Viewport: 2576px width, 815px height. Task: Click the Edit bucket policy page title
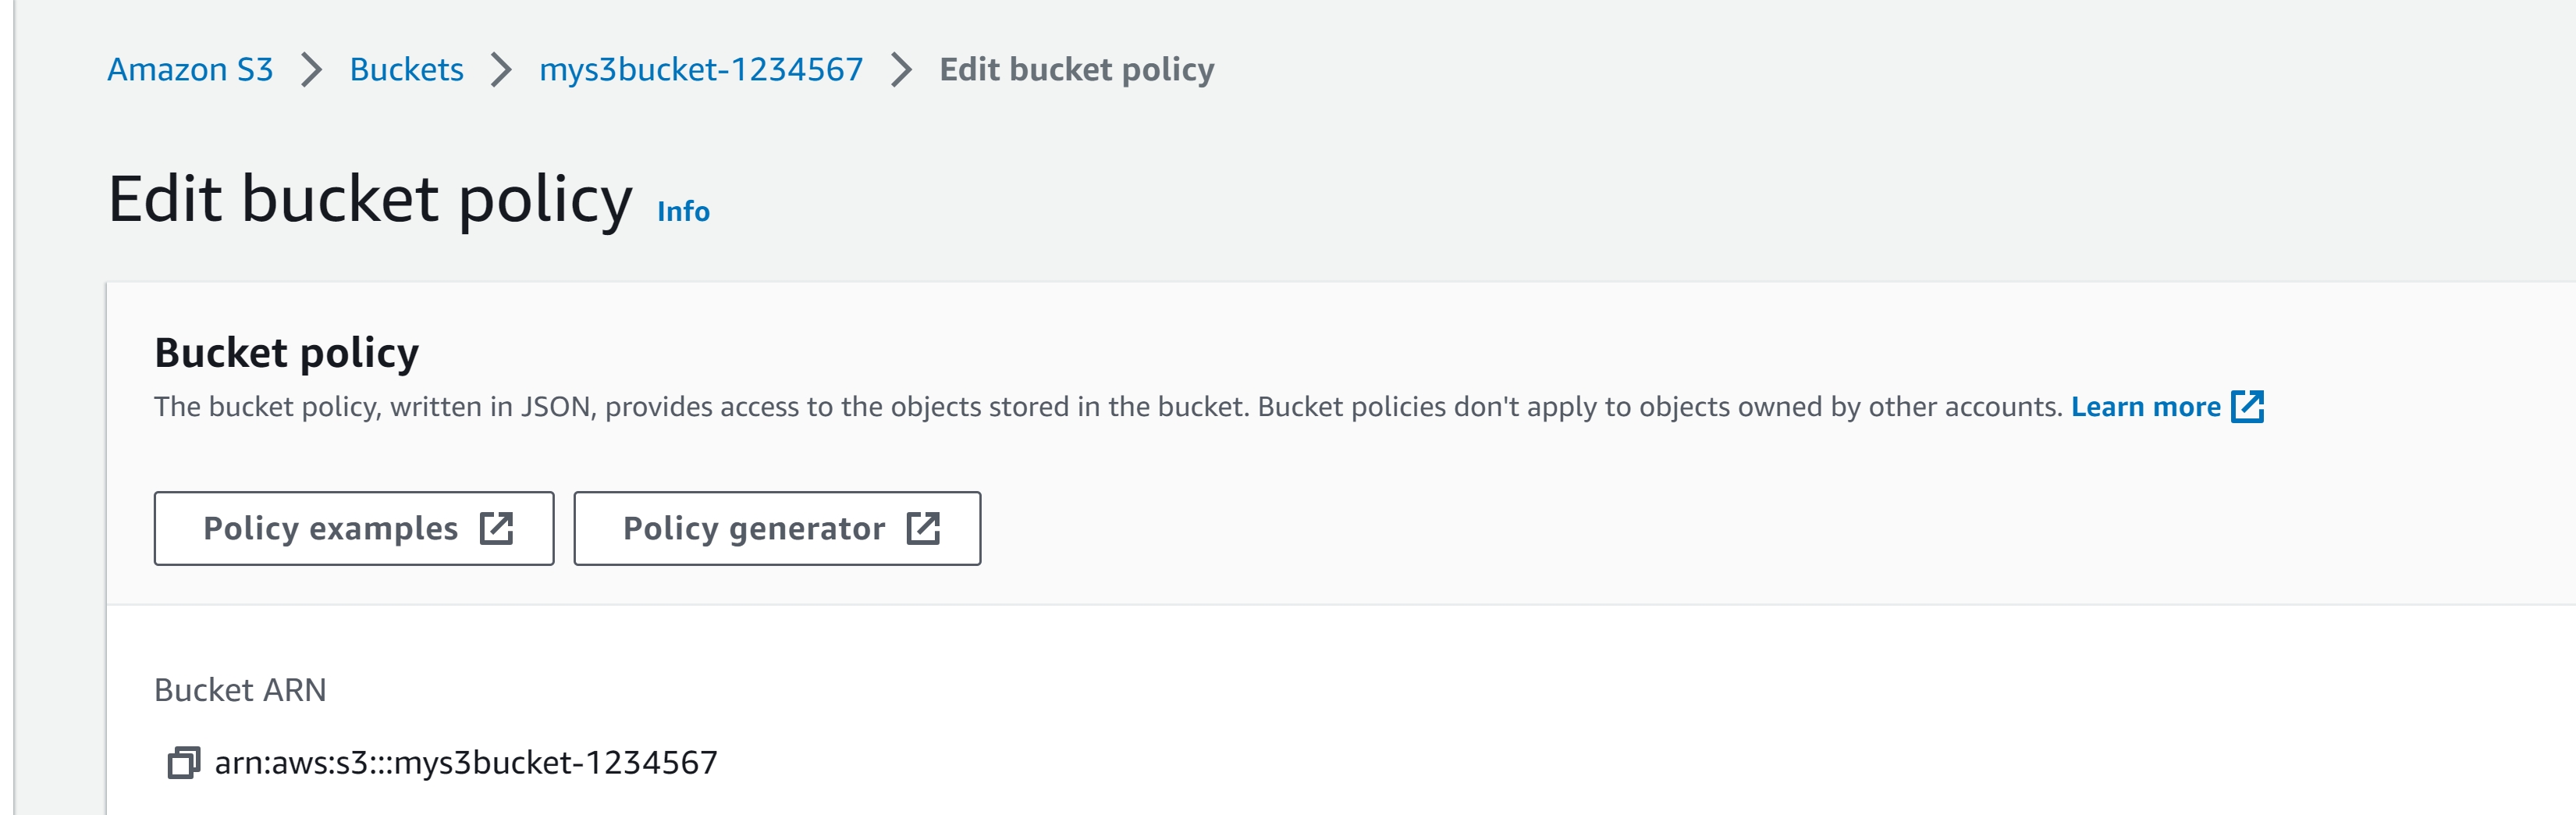370,200
